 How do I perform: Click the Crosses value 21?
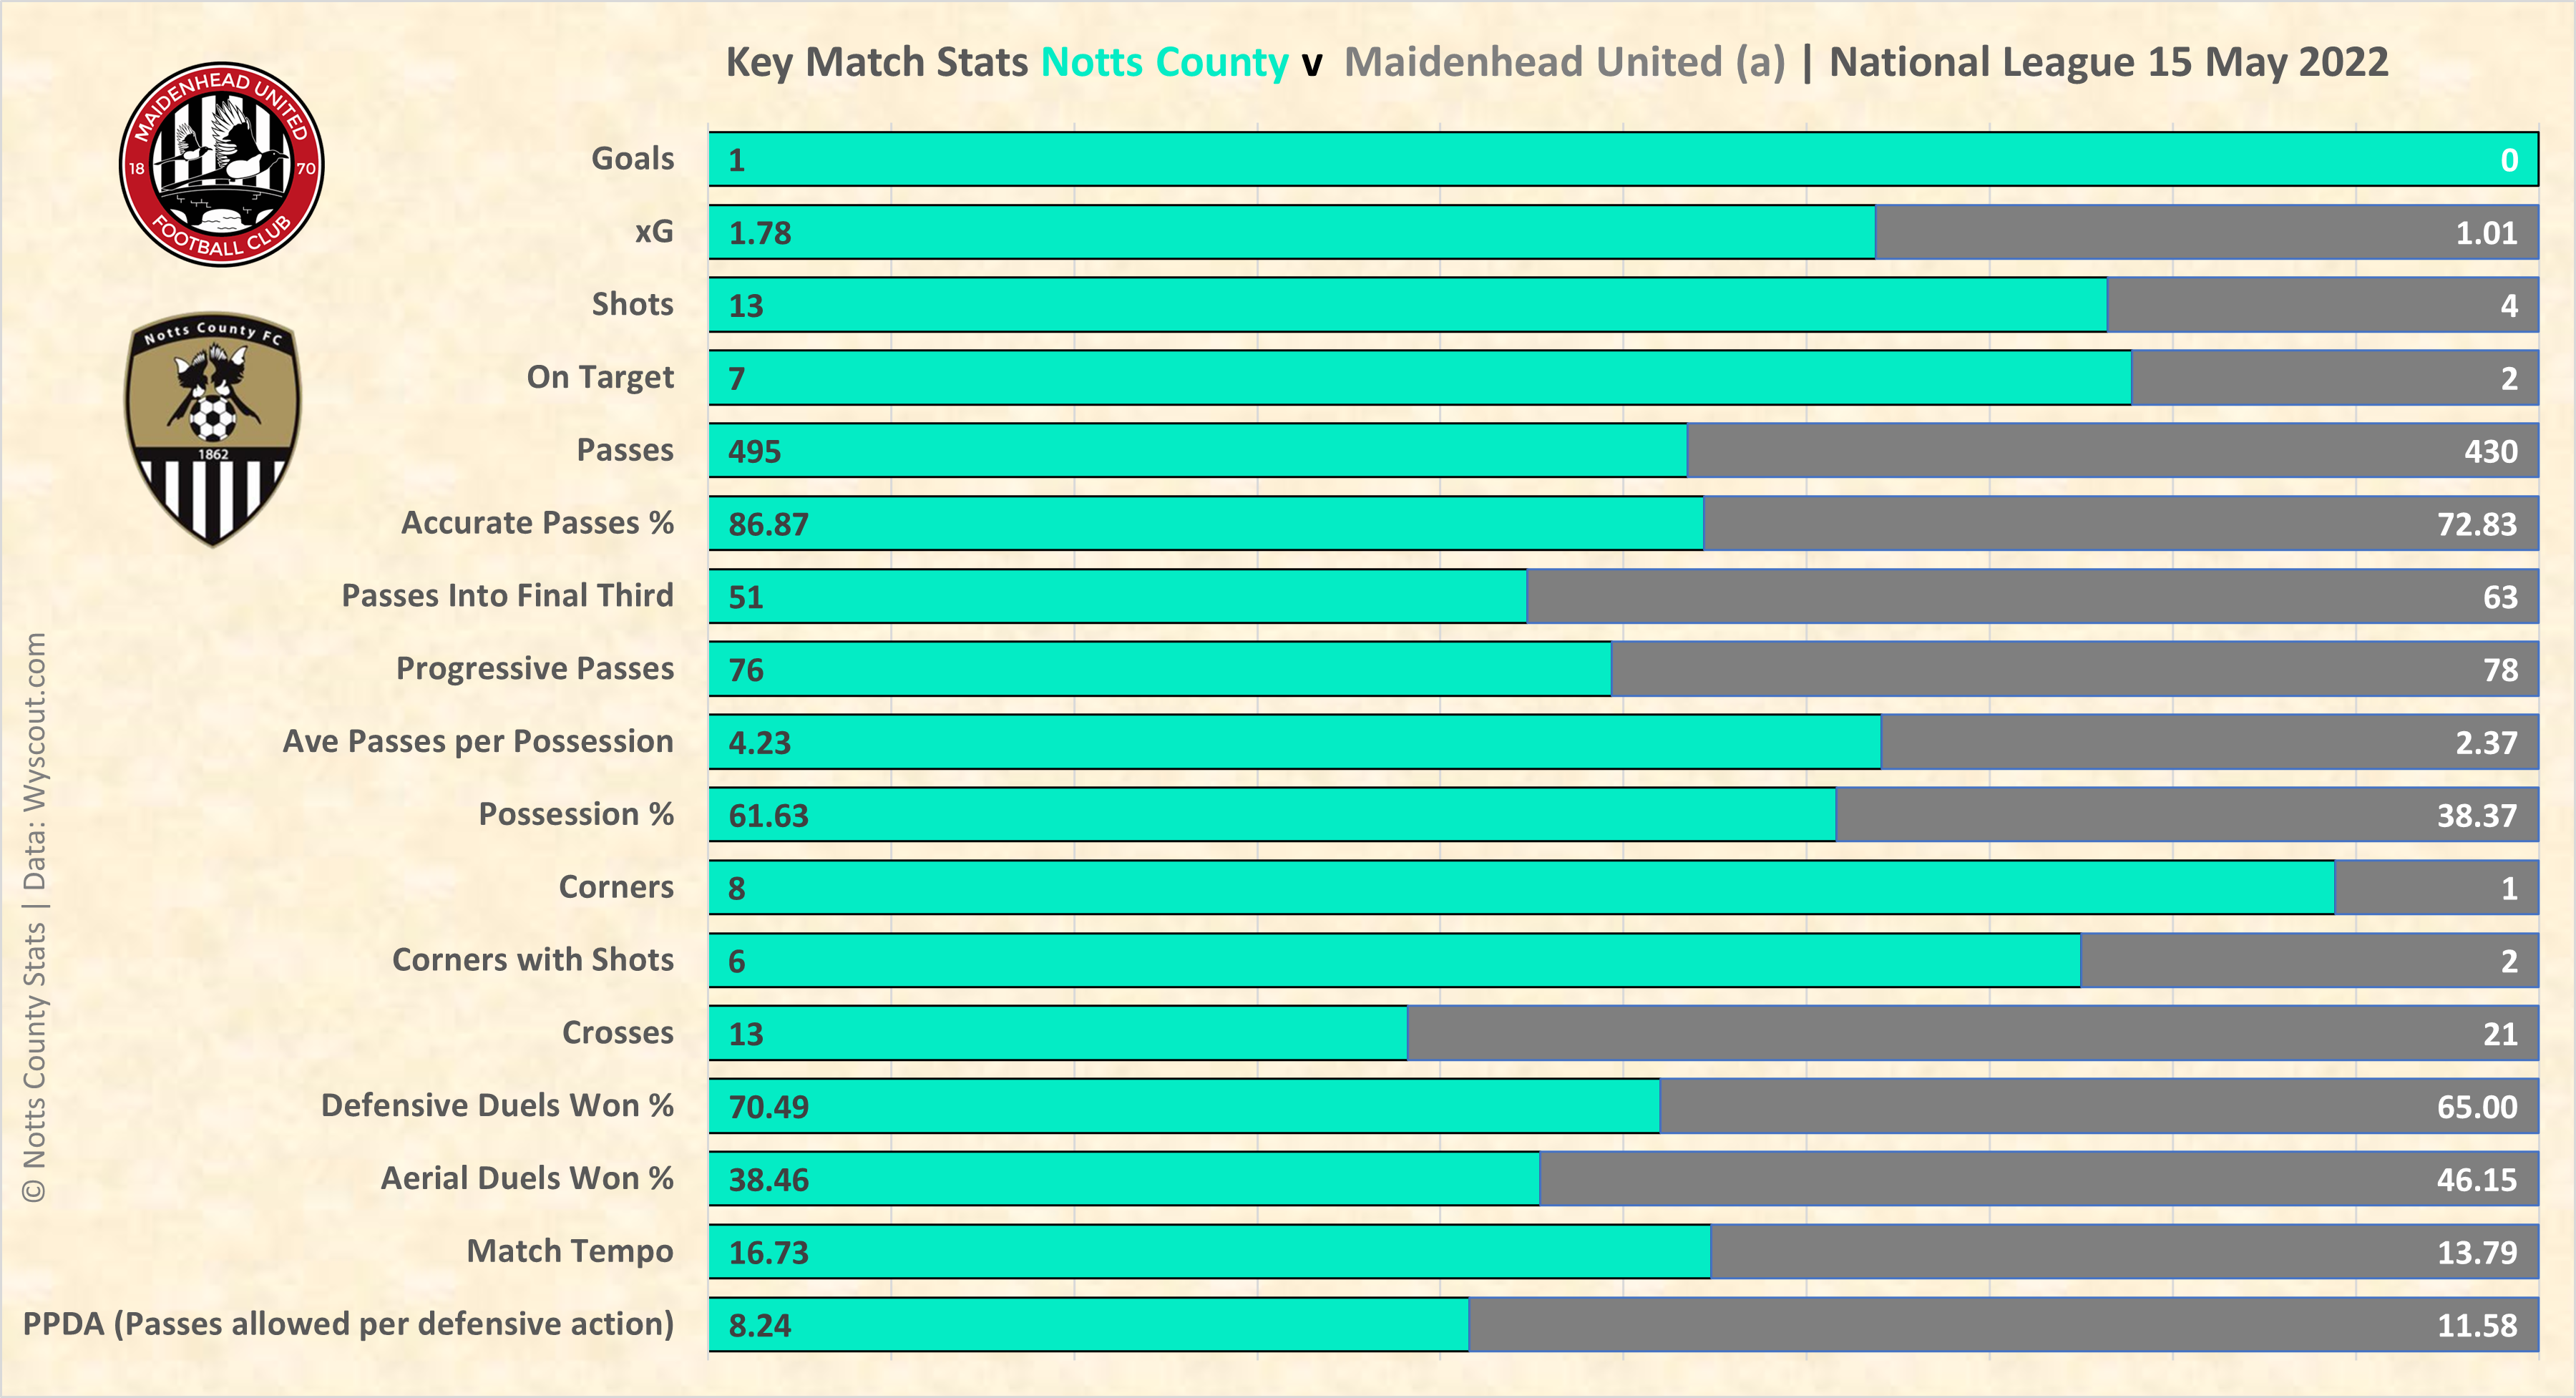(x=2500, y=1034)
